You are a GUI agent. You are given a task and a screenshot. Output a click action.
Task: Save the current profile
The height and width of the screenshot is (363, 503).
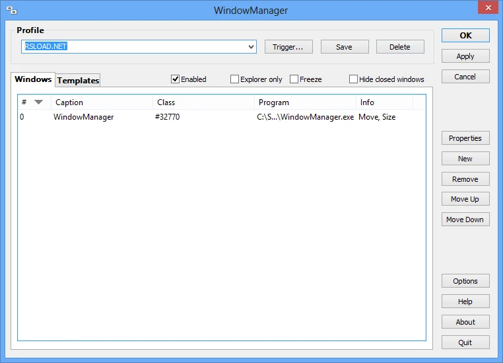click(344, 47)
